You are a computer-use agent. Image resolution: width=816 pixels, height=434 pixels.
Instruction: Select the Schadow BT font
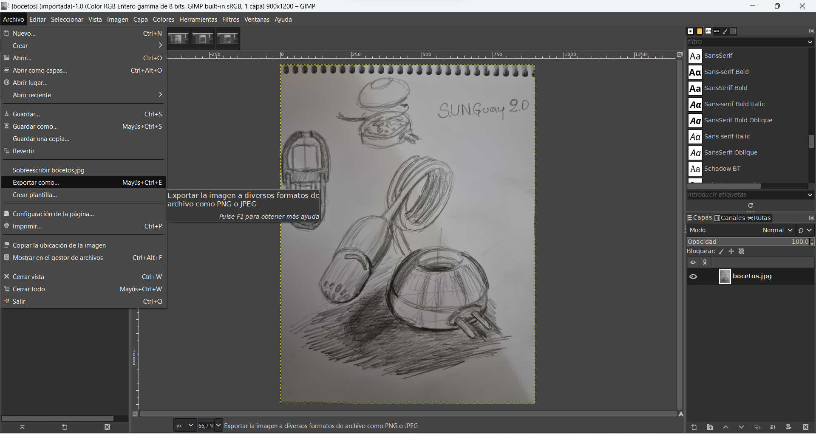748,169
